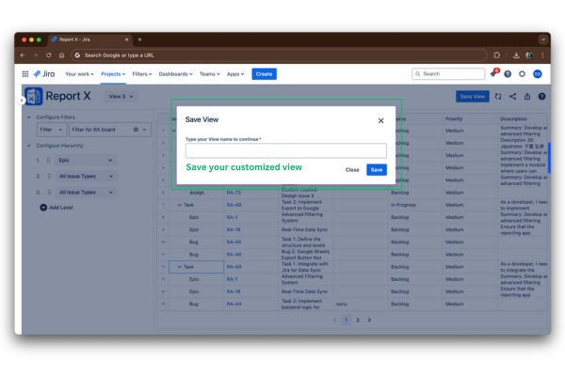The height and width of the screenshot is (376, 565).
Task: Click the View name input field
Action: pos(285,150)
